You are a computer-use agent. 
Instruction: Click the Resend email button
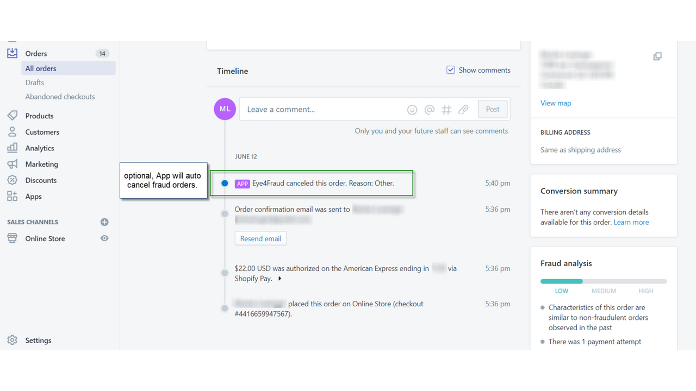point(261,238)
